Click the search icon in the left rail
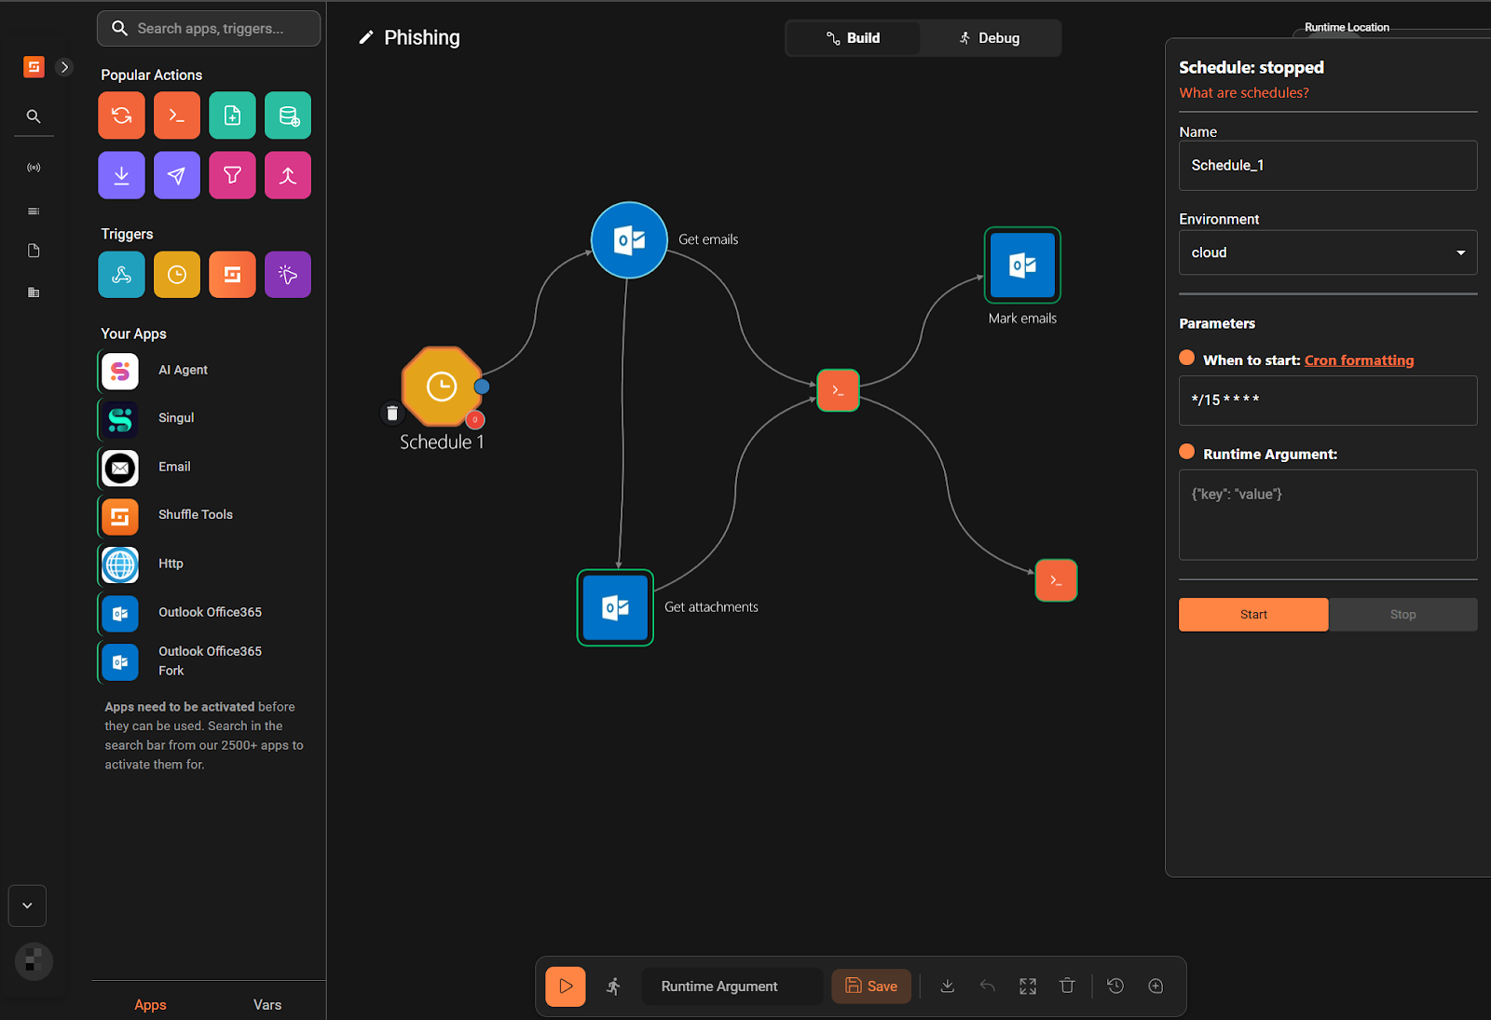The height and width of the screenshot is (1020, 1491). click(34, 116)
